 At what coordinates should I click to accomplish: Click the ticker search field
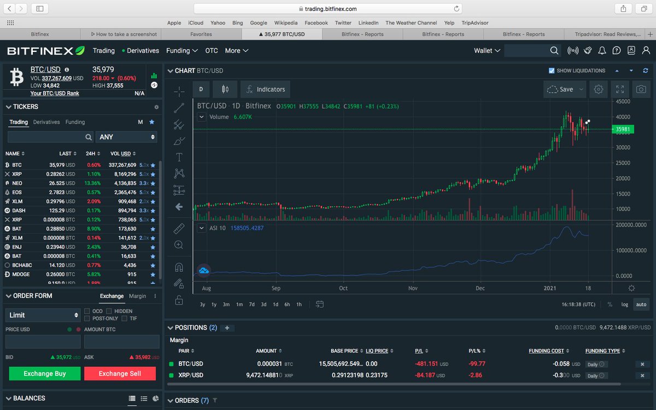point(50,137)
